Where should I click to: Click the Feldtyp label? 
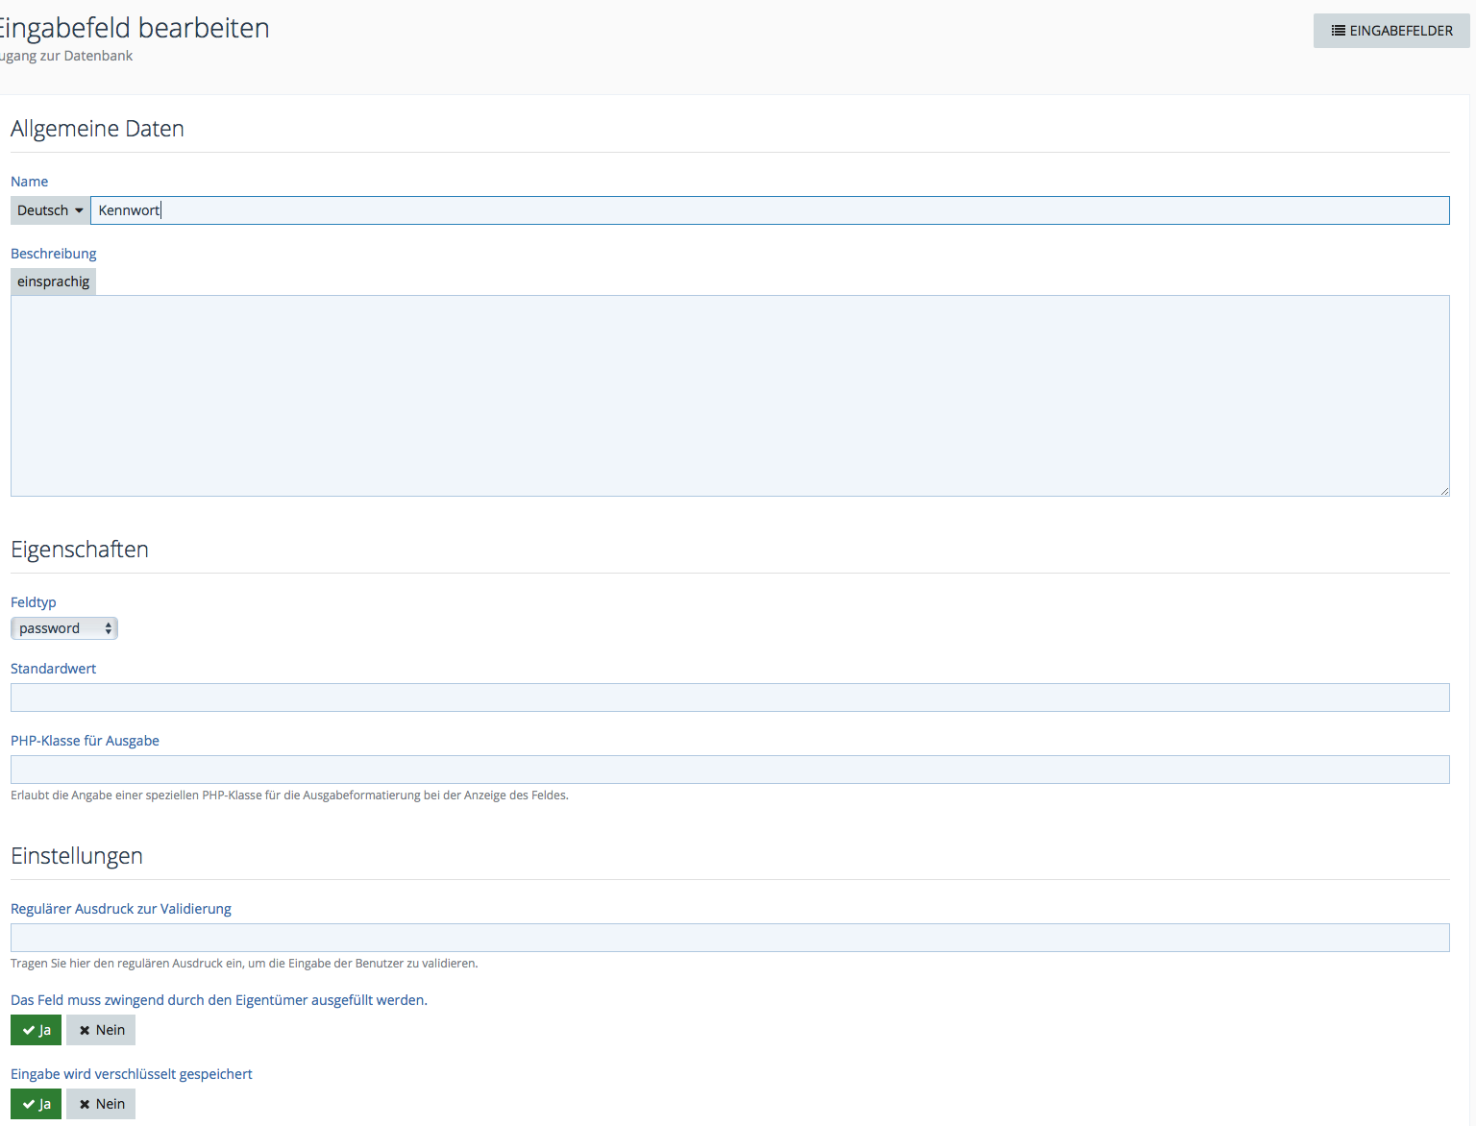(34, 602)
